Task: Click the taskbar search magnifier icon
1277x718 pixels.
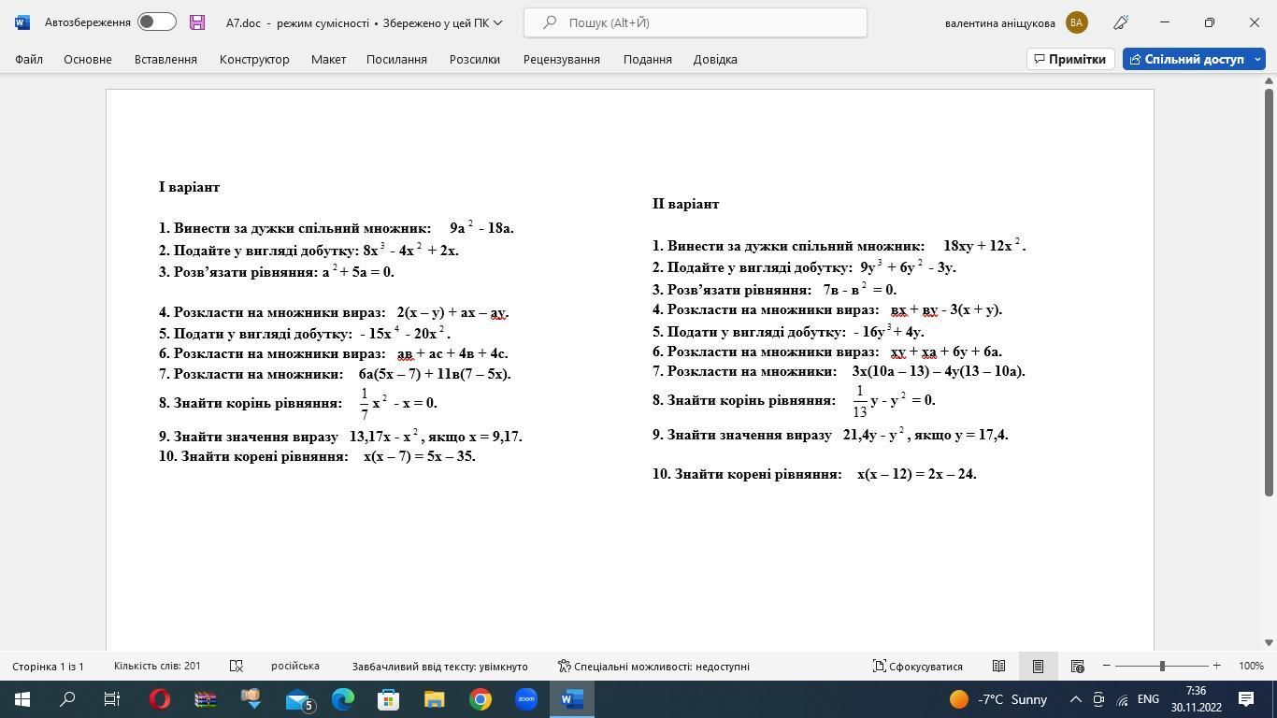Action: click(67, 699)
